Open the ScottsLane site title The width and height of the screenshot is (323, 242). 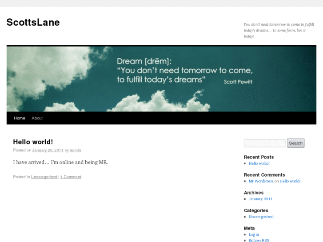pyautogui.click(x=33, y=22)
